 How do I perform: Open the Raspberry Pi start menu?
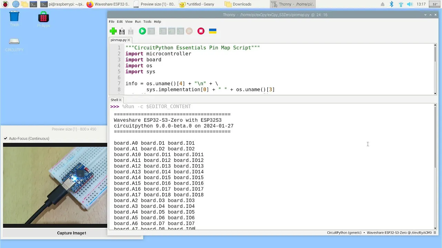(x=5, y=4)
